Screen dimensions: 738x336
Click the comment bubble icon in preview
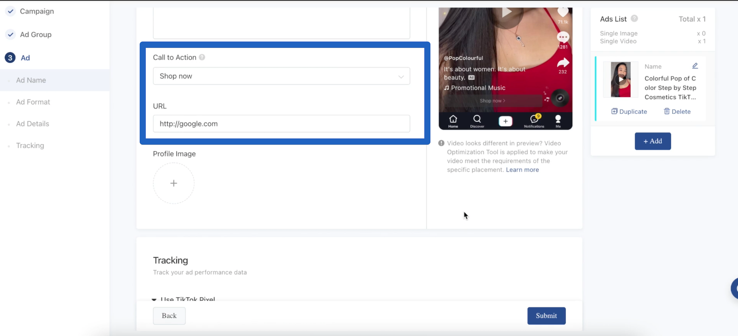tap(562, 37)
